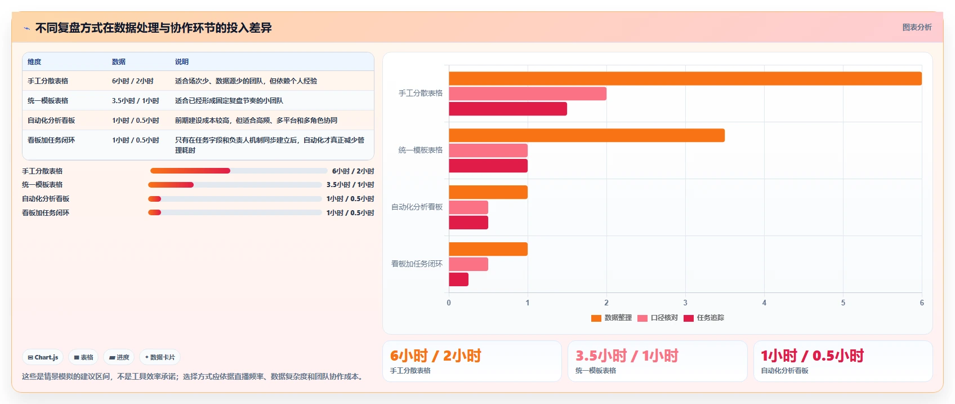Toggle the 口径核对 legend item

(658, 318)
